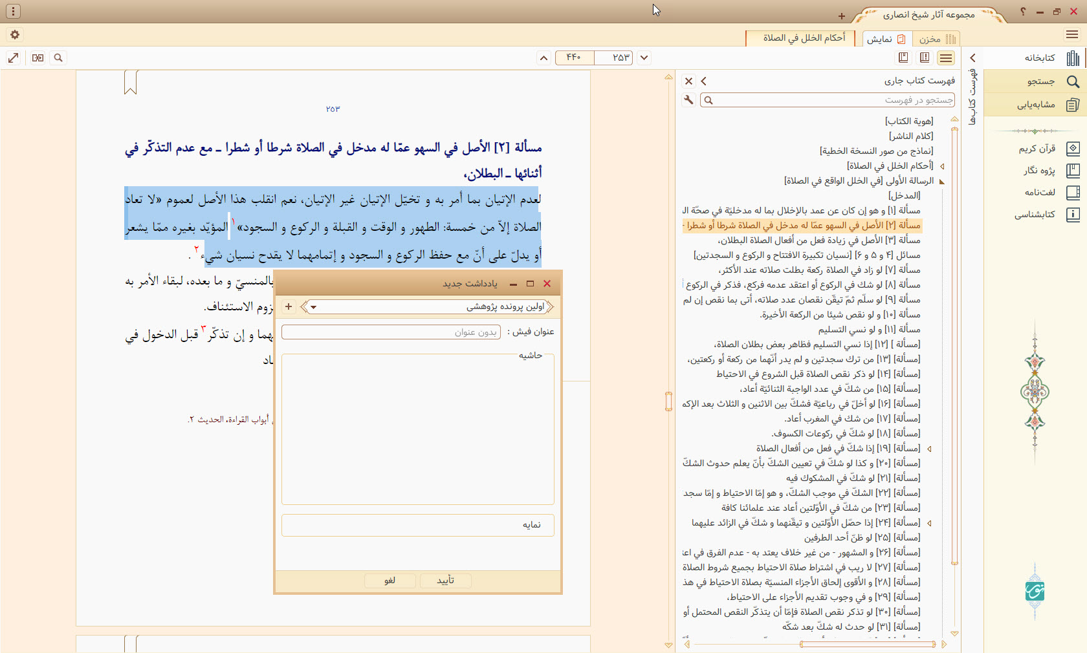
Task: Confirm note with تأیید button
Action: [x=445, y=581]
